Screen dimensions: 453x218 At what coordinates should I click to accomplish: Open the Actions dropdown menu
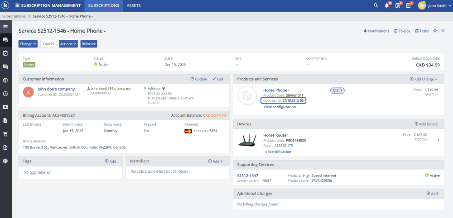coord(68,44)
